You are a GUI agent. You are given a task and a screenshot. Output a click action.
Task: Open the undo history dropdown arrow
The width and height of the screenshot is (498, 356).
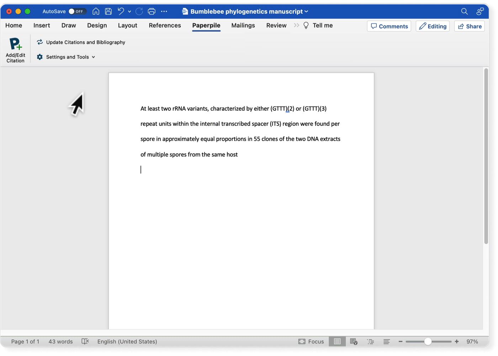(x=129, y=12)
